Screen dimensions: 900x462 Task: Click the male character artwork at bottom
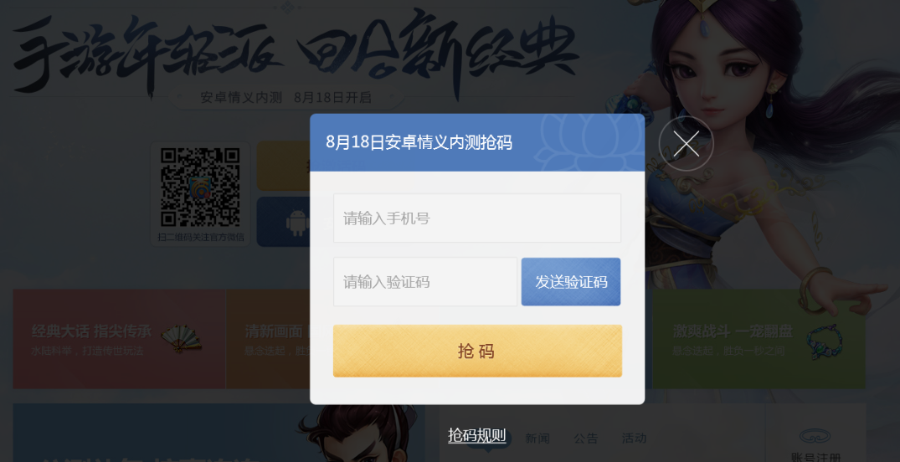pyautogui.click(x=356, y=434)
